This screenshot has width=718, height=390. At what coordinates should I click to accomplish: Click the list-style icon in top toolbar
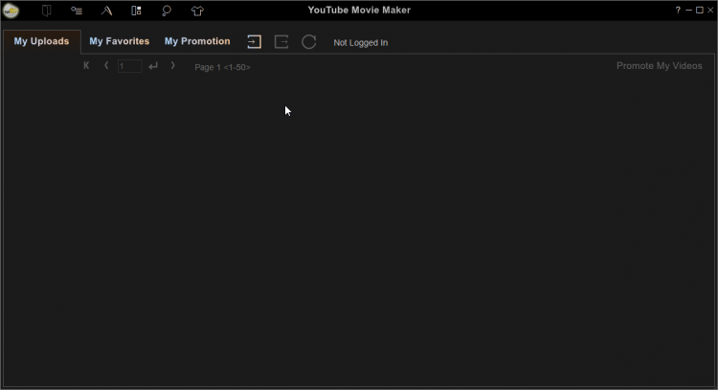[77, 11]
